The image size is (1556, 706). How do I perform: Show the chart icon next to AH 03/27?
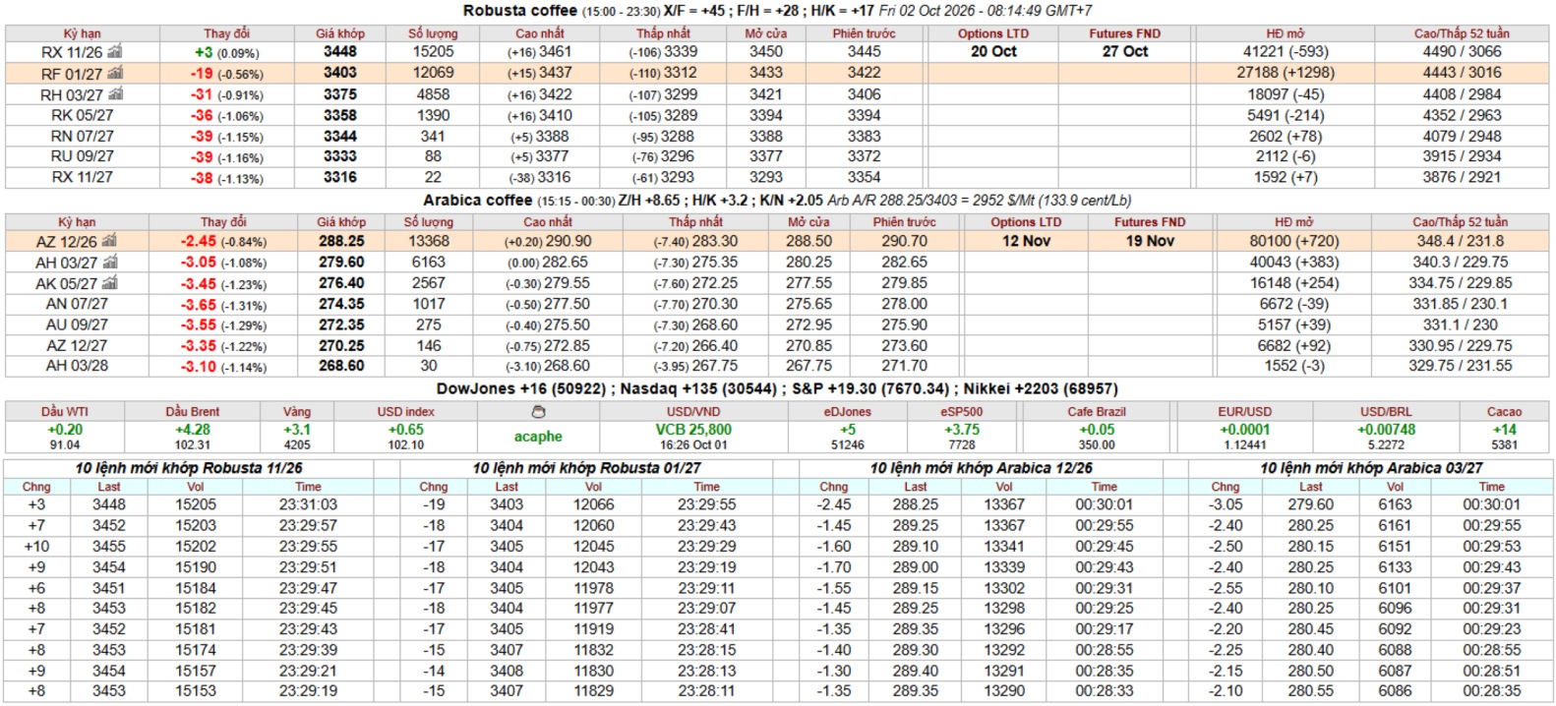110,263
